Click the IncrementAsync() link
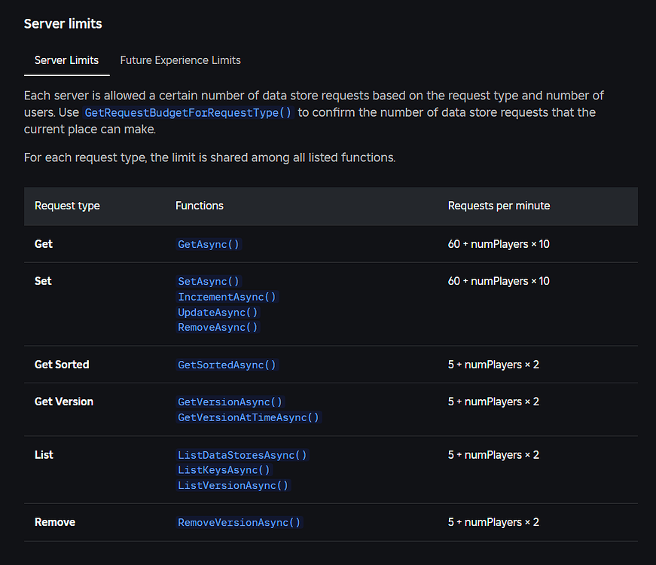The height and width of the screenshot is (565, 656). (227, 297)
